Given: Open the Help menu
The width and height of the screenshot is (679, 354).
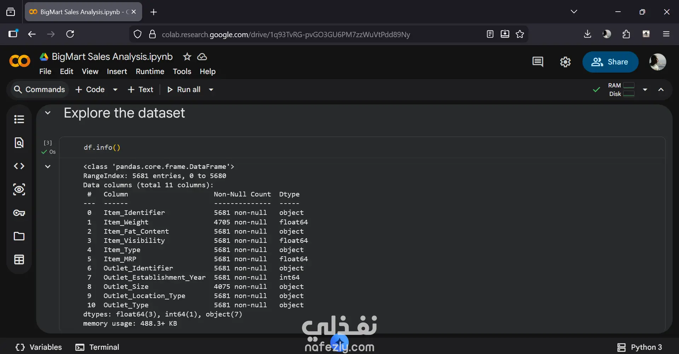Looking at the screenshot, I should click(208, 72).
